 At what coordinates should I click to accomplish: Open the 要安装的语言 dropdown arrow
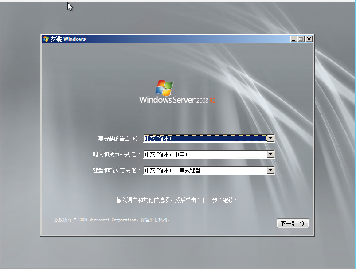pos(270,138)
